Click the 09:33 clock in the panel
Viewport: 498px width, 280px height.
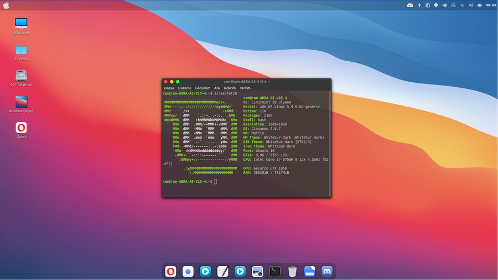click(x=491, y=5)
